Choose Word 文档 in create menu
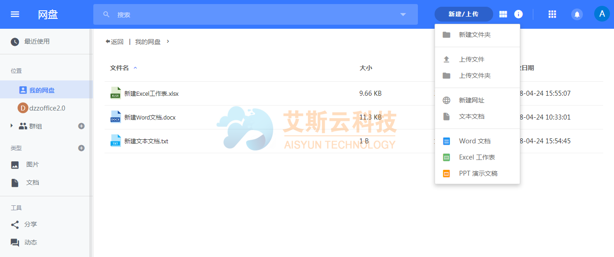The image size is (614, 257). click(x=474, y=141)
